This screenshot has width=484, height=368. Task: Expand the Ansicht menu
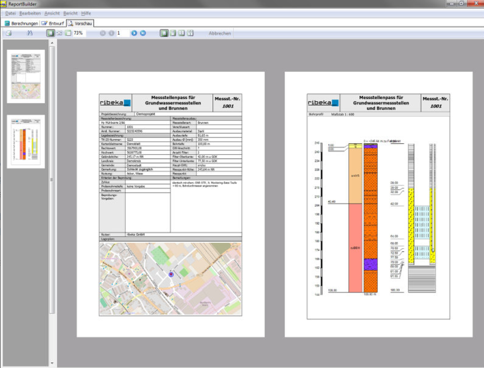pyautogui.click(x=52, y=13)
